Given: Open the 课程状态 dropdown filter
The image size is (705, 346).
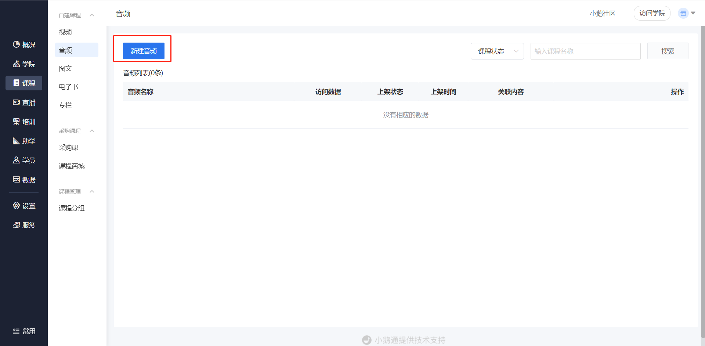Looking at the screenshot, I should (x=497, y=51).
